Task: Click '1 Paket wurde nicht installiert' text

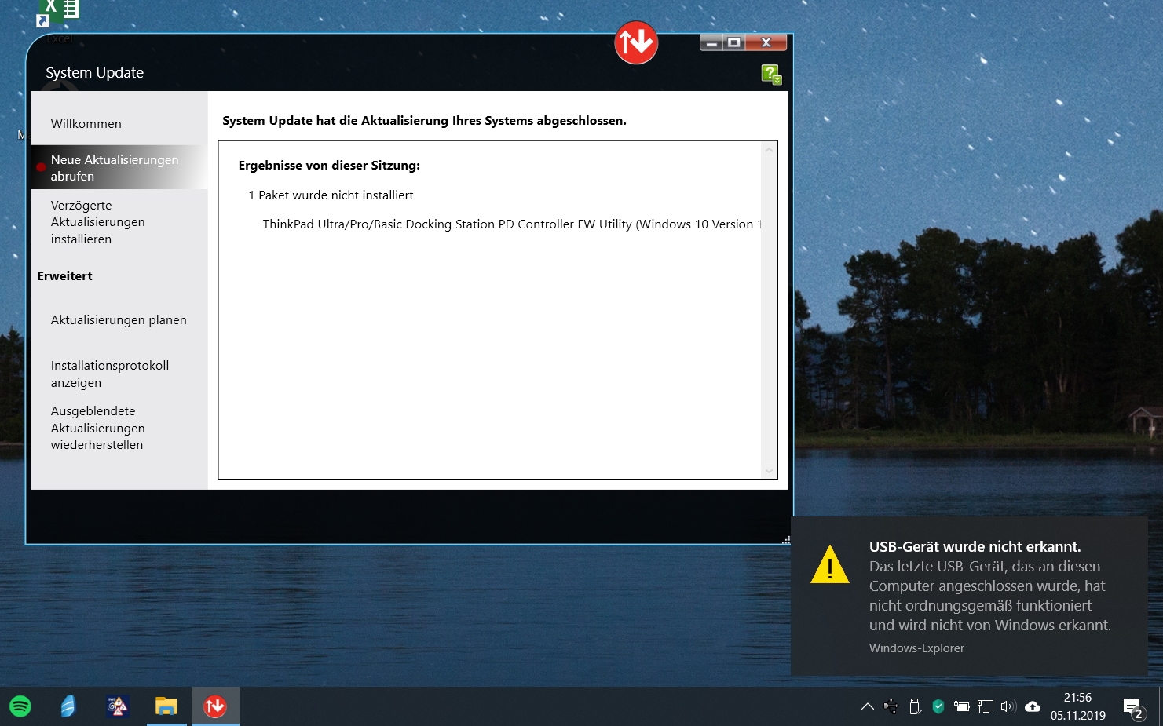Action: (331, 195)
